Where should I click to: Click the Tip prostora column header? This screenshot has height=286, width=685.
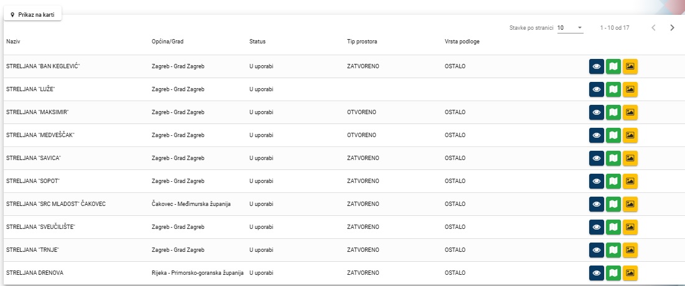click(x=362, y=42)
